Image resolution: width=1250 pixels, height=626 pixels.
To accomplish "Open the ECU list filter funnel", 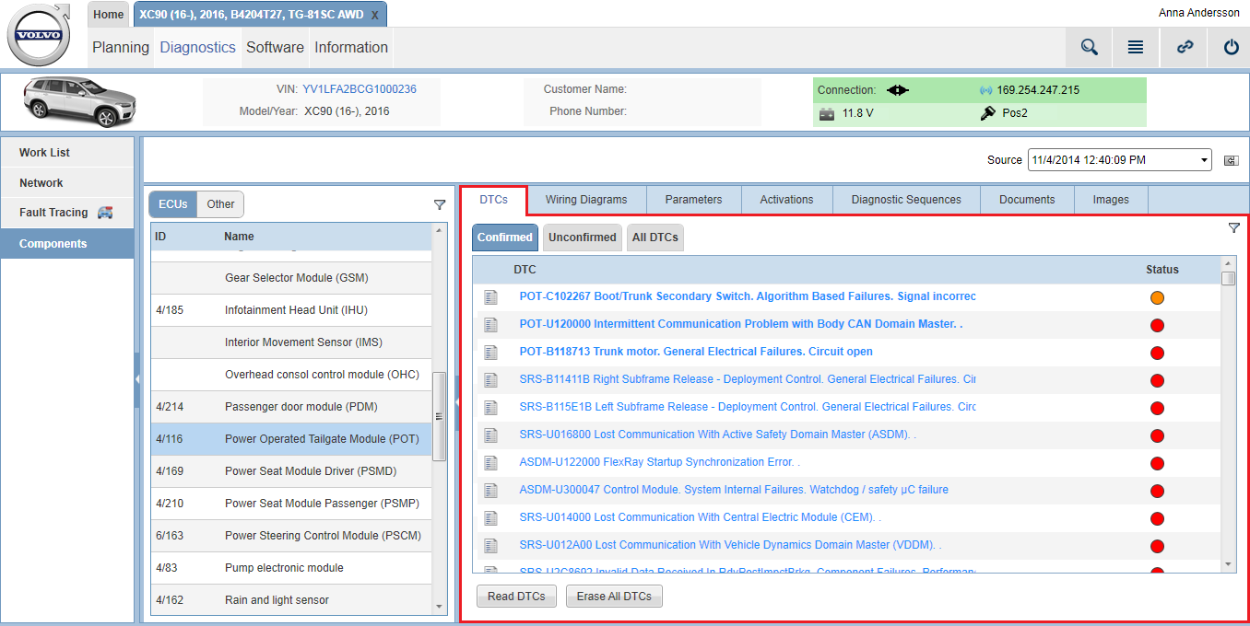I will (x=440, y=204).
